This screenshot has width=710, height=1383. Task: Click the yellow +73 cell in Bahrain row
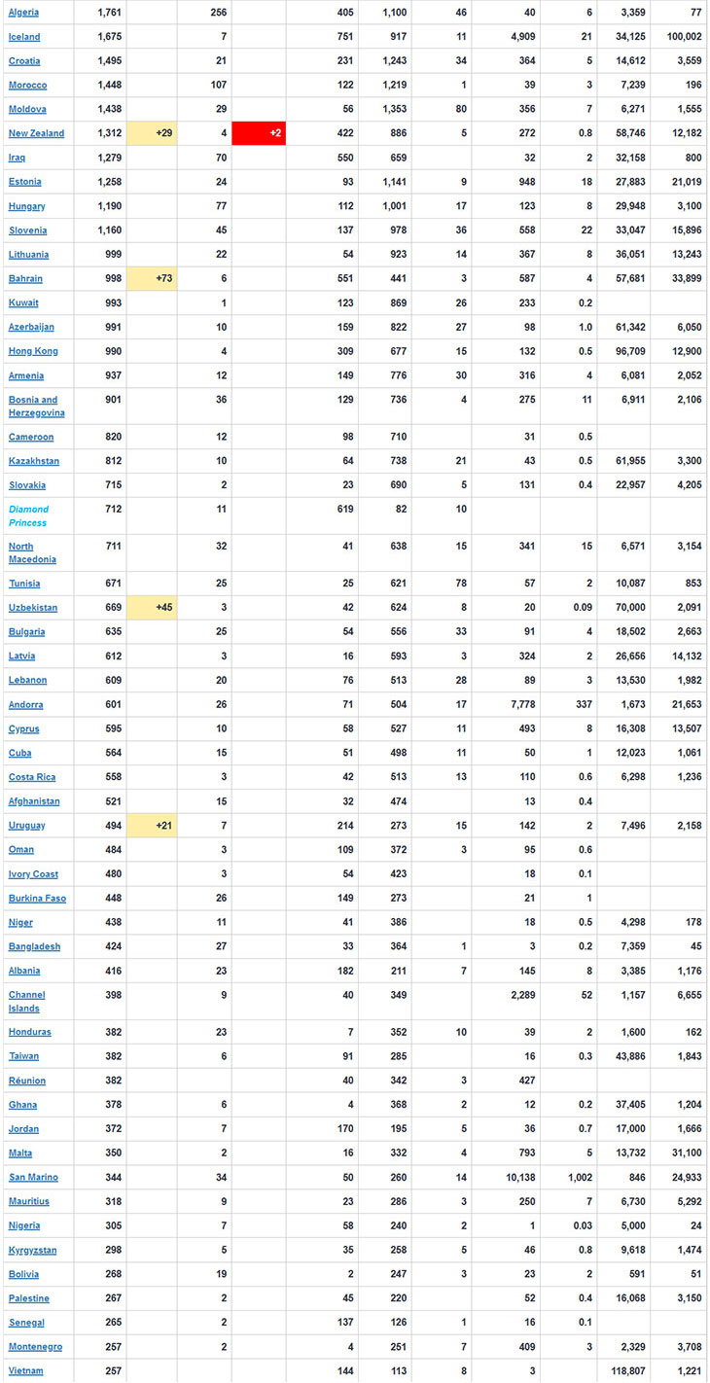click(x=152, y=279)
